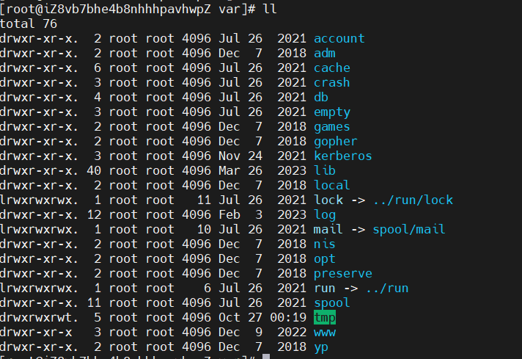Image resolution: width=522 pixels, height=359 pixels.
Task: Click the log directory name
Action: pos(324,214)
